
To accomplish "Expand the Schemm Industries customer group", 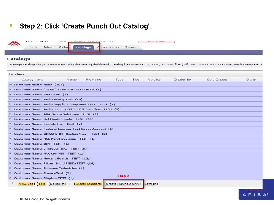I will (11, 168).
